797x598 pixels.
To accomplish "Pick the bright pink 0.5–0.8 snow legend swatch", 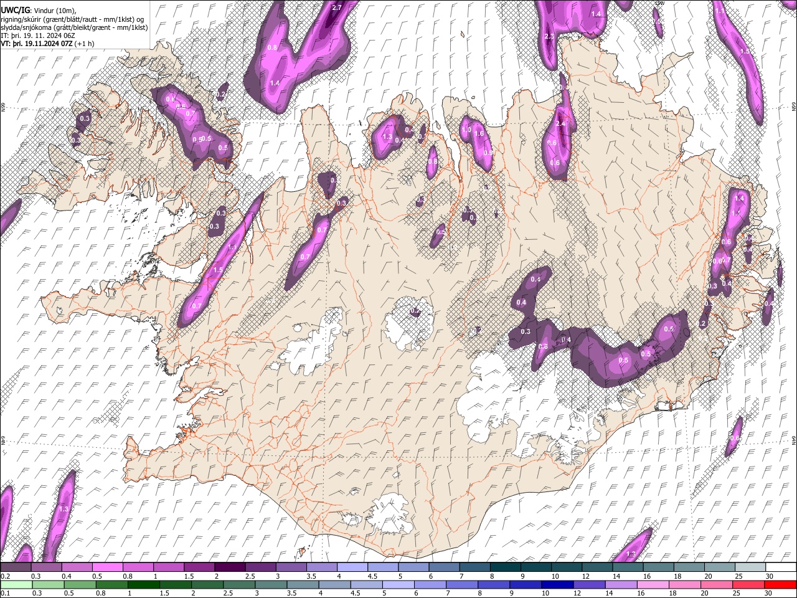I will click(x=107, y=567).
